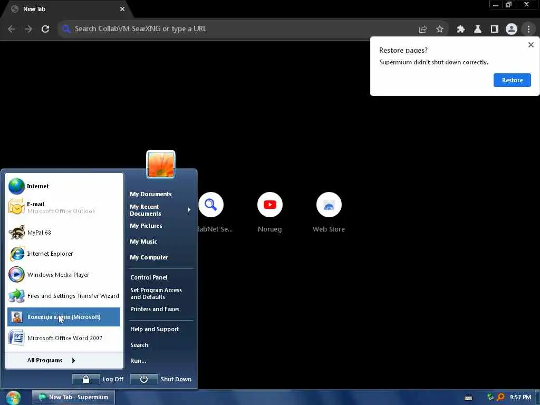
Task: Go back using the back arrow
Action: coord(12,29)
